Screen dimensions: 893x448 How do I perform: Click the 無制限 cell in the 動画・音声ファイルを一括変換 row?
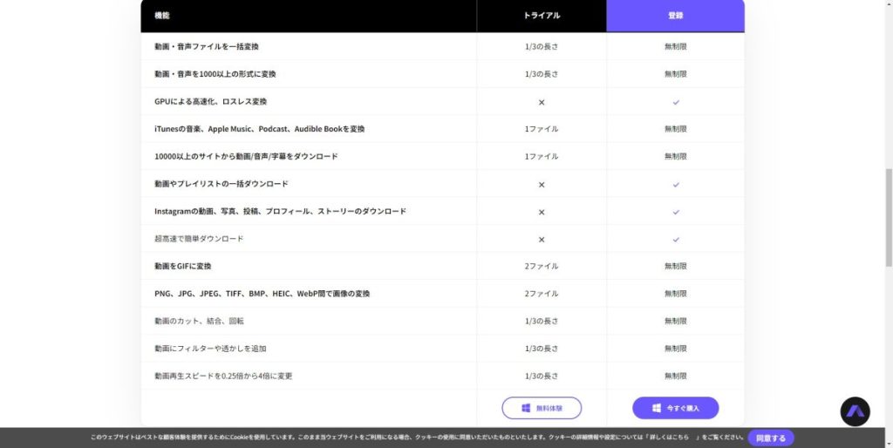[x=676, y=47]
